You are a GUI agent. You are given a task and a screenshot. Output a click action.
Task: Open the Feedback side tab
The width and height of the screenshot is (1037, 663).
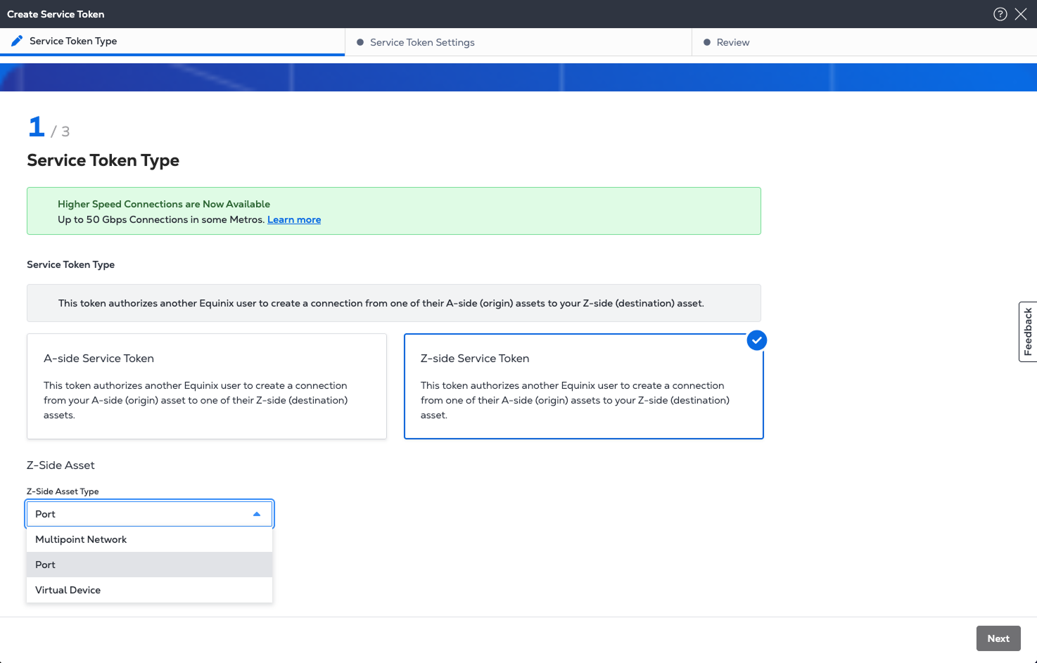point(1028,332)
